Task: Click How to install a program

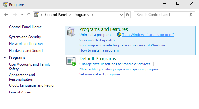Action: [99, 50]
